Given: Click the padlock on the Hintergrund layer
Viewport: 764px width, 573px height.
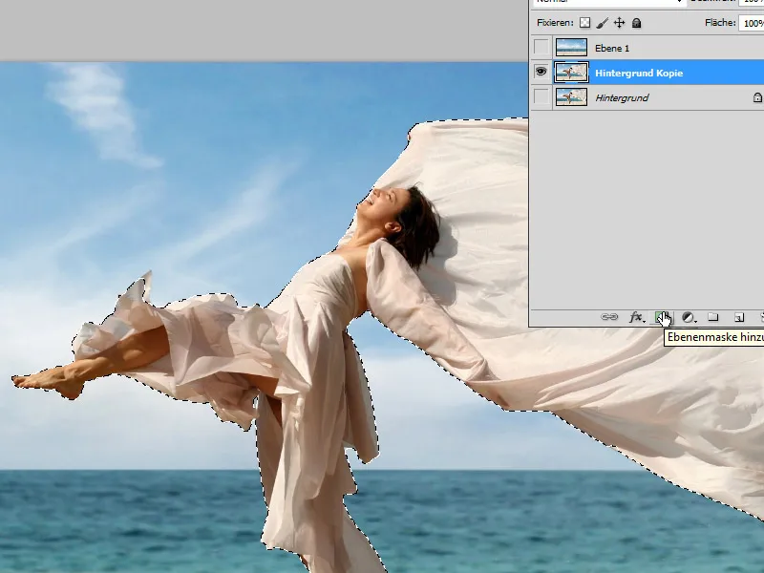Looking at the screenshot, I should [x=757, y=97].
